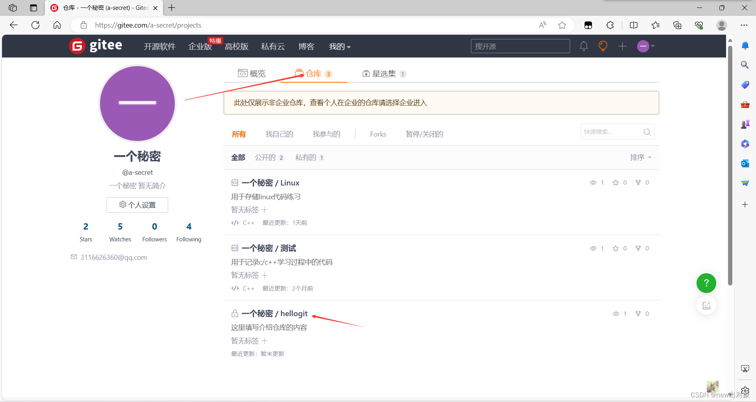Add this page to favorites in address bar
The height and width of the screenshot is (402, 756).
pyautogui.click(x=562, y=25)
